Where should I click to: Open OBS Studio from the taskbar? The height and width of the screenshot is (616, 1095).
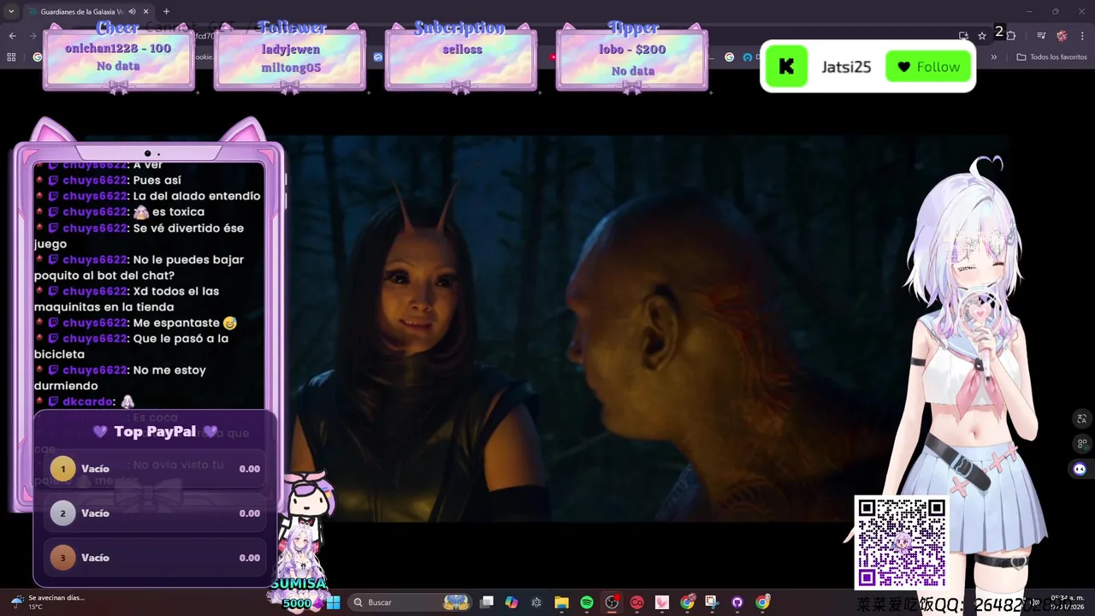click(x=612, y=602)
